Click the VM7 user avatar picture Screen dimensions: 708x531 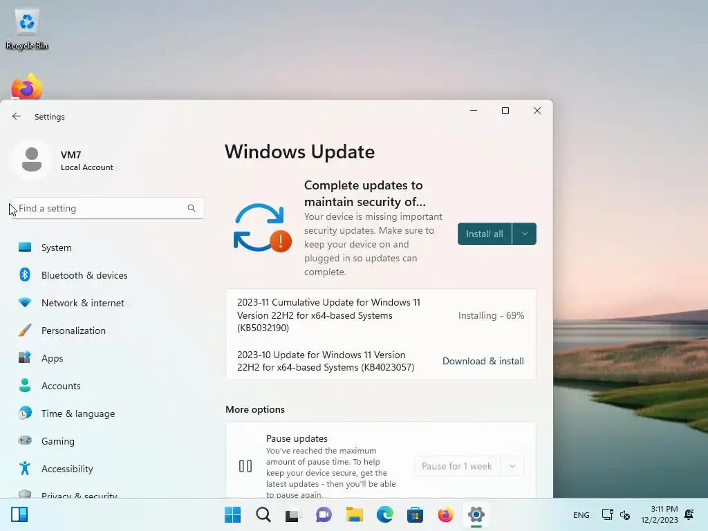click(32, 160)
